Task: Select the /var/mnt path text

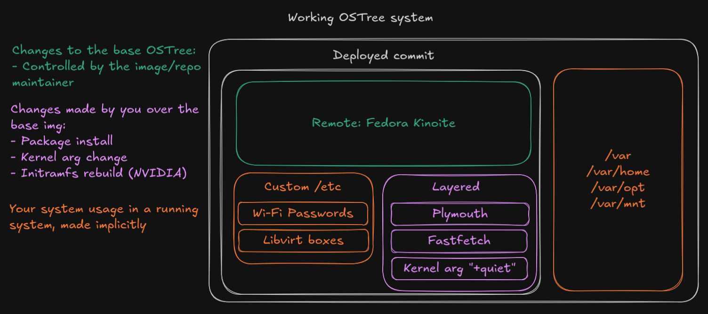Action: point(618,203)
